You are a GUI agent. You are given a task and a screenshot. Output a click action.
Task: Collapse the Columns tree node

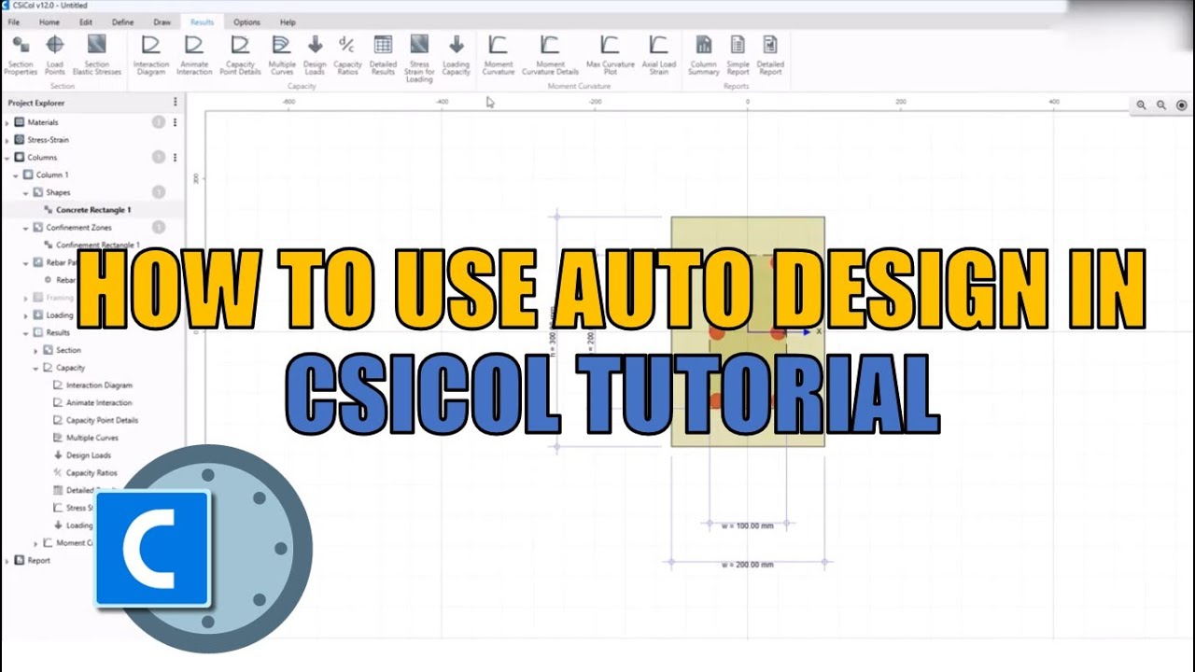(x=7, y=158)
